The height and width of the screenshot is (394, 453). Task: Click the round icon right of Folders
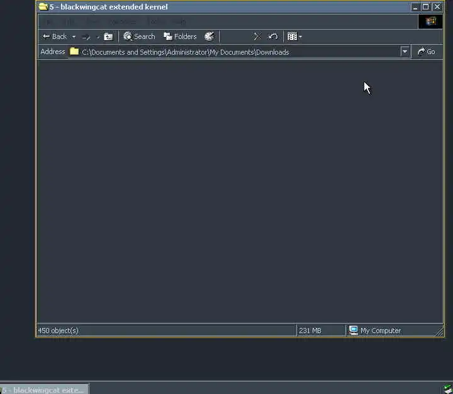209,36
